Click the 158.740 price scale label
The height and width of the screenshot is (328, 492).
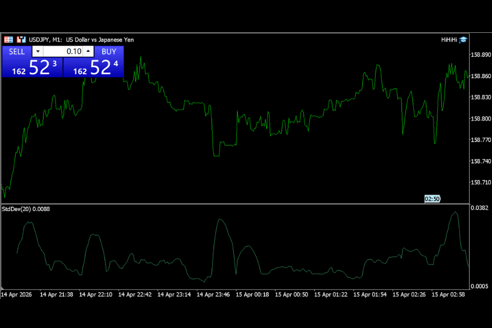point(481,161)
